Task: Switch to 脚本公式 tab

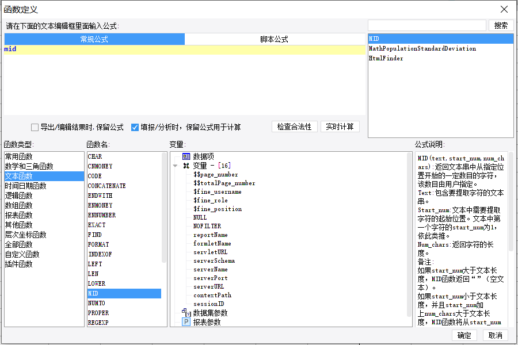Action: [275, 39]
